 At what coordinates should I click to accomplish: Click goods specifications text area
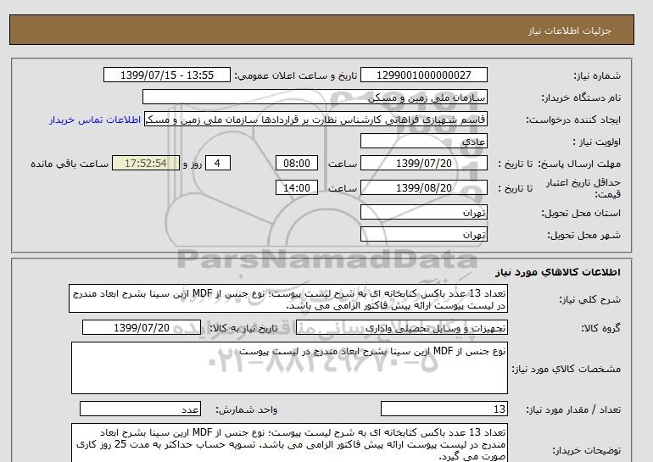pos(289,368)
